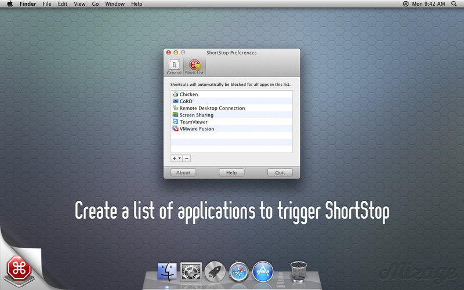The width and height of the screenshot is (464, 290).
Task: Click the TeamViewer app icon
Action: (176, 122)
